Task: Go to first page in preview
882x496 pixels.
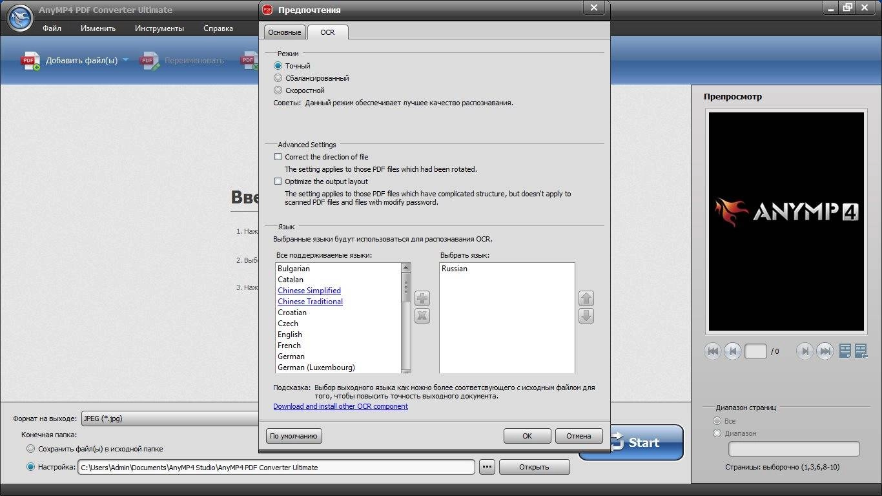Action: point(713,351)
